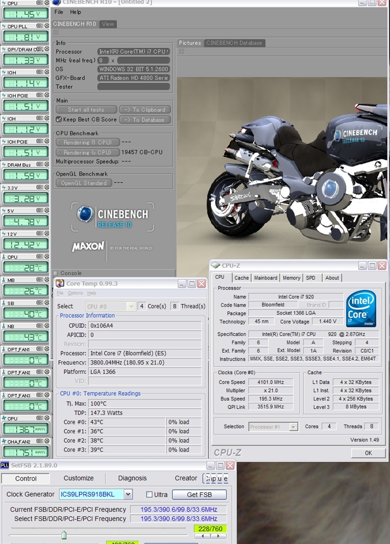The height and width of the screenshot is (544, 390).
Task: Click the FSB frequency slider handle
Action: 64,534
